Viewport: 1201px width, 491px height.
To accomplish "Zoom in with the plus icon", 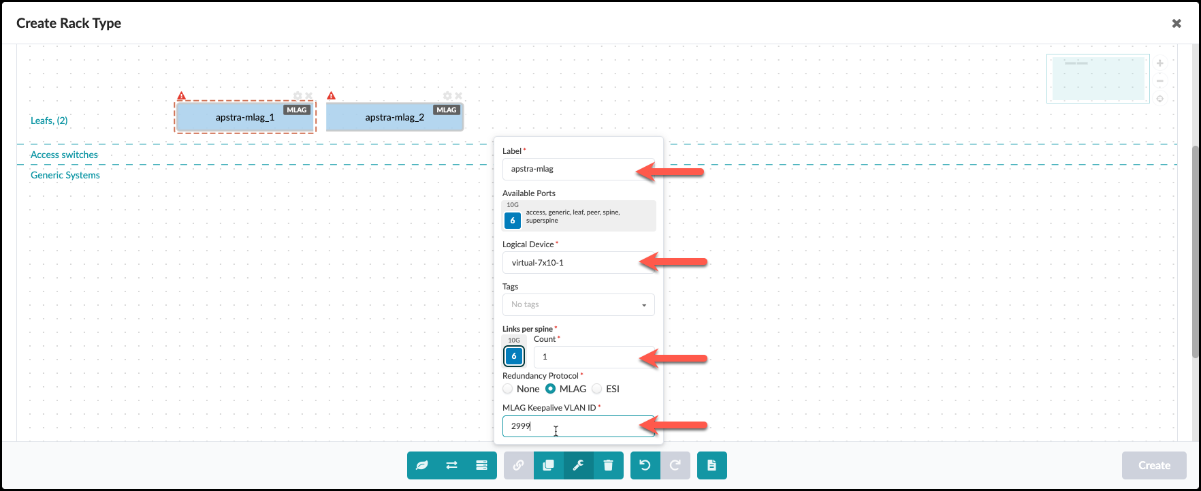I will [x=1159, y=63].
